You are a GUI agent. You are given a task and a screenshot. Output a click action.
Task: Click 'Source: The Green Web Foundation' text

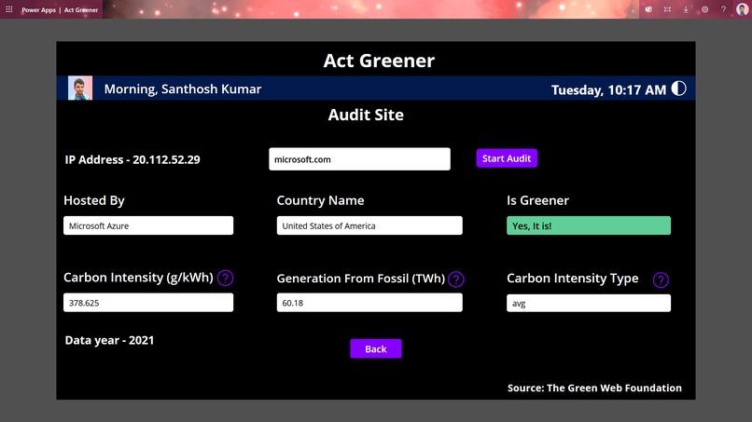click(594, 388)
